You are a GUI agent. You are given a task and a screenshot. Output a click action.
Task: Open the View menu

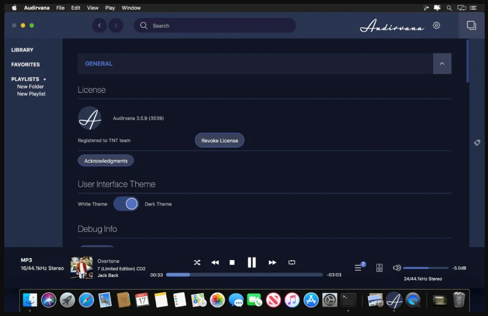point(92,8)
